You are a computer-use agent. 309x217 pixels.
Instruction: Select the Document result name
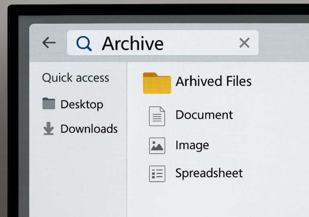(204, 115)
